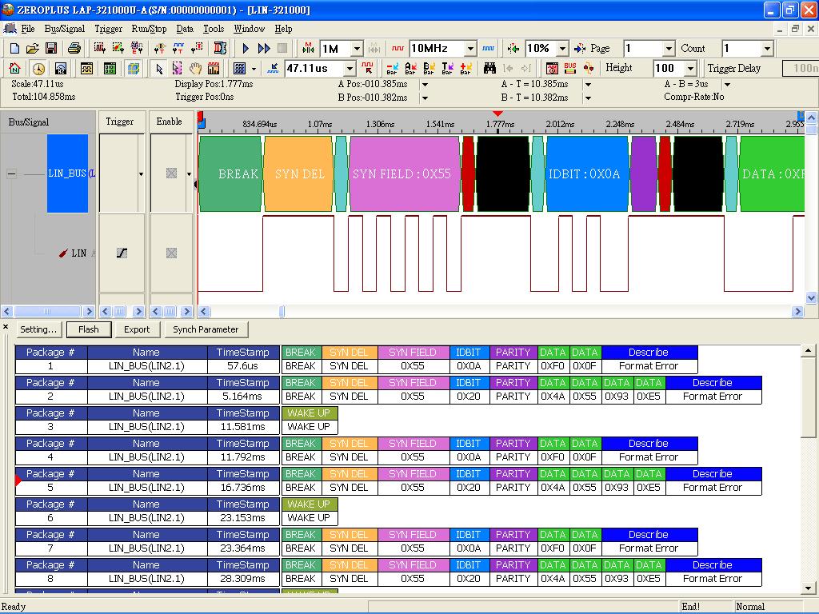Click the Export button above the packet list

point(137,329)
